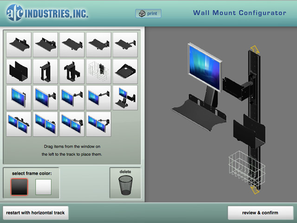Image resolution: width=297 pixels, height=223 pixels.
Task: Click the 'Wall Mount Configurator' title text
Action: point(239,13)
